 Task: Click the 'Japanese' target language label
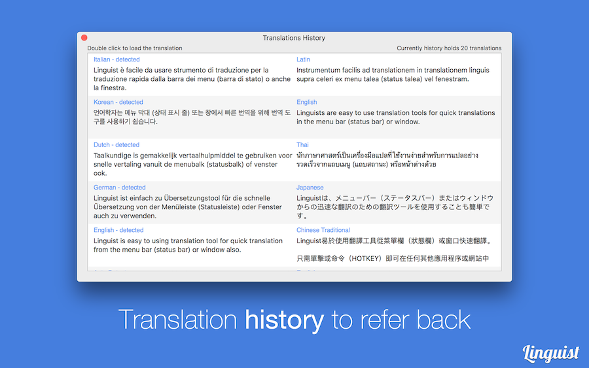[310, 187]
